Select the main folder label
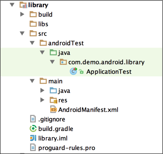Screen dimensions: 163x154 coord(55,81)
